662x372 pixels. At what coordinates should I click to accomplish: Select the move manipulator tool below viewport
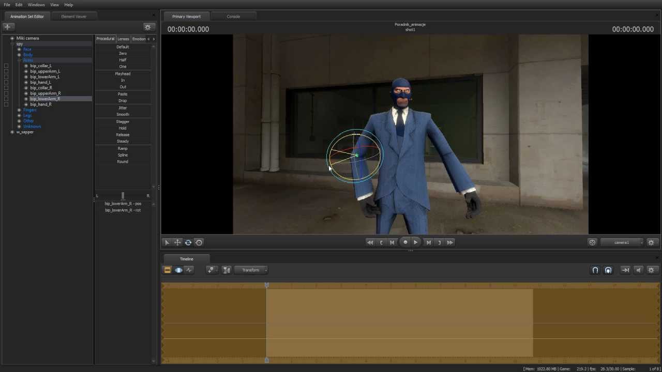pos(177,242)
